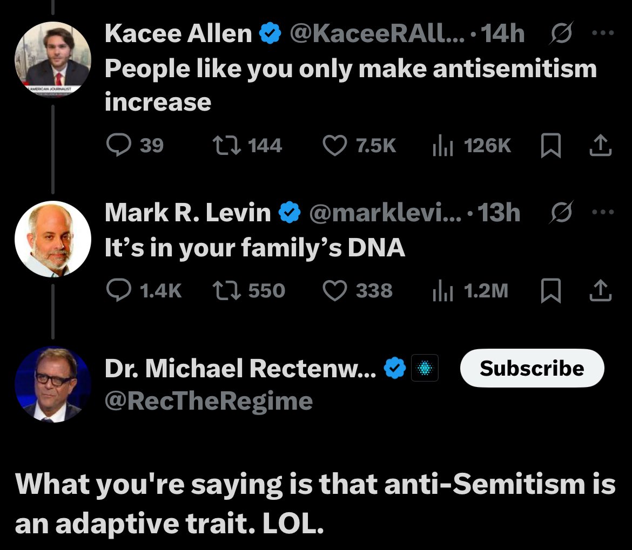Open more options on Kacee Allen's tweet

pyautogui.click(x=603, y=32)
